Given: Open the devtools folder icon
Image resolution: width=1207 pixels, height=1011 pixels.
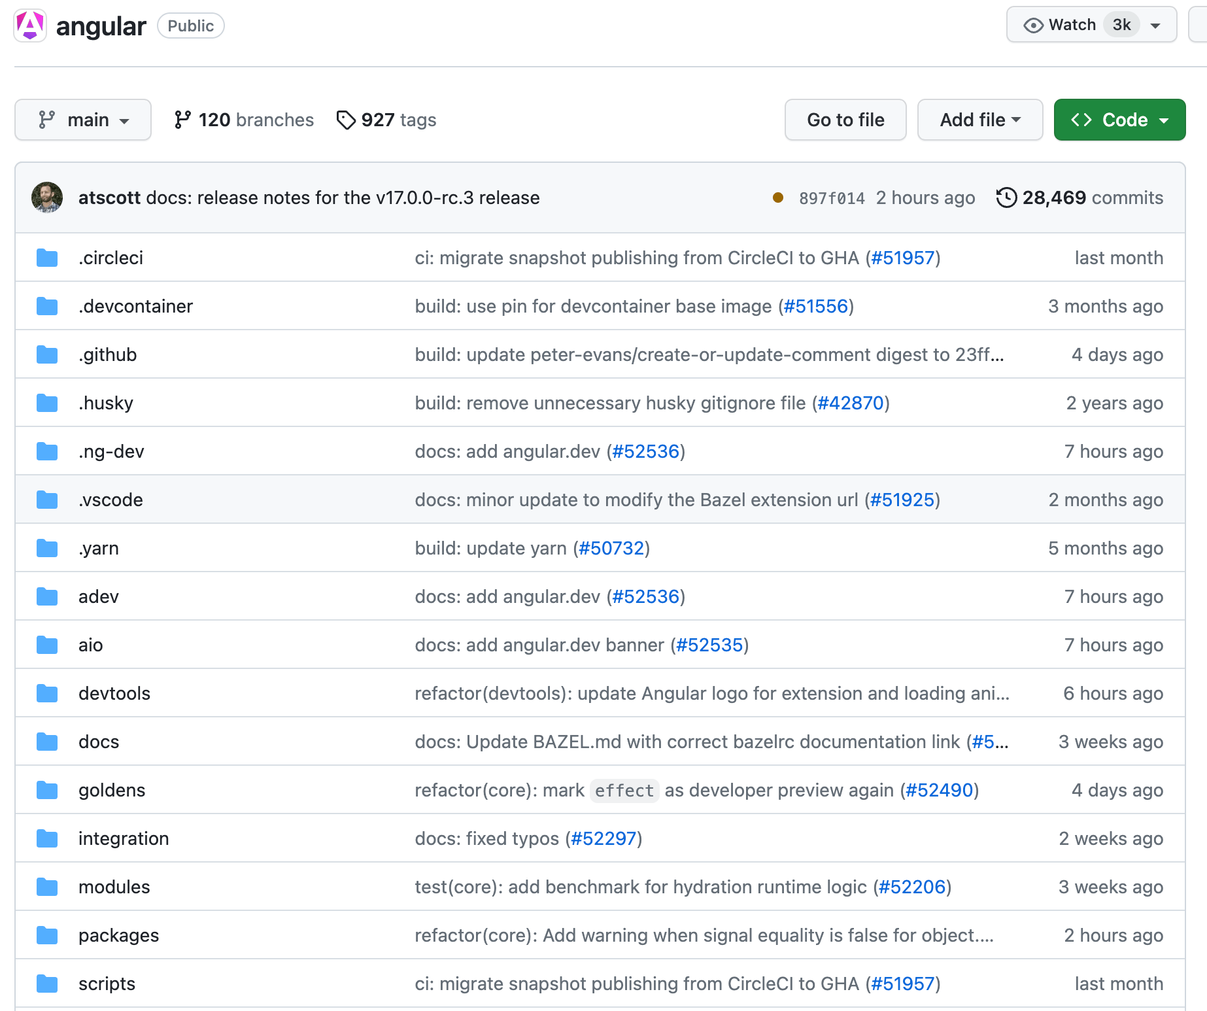Looking at the screenshot, I should click(x=47, y=693).
